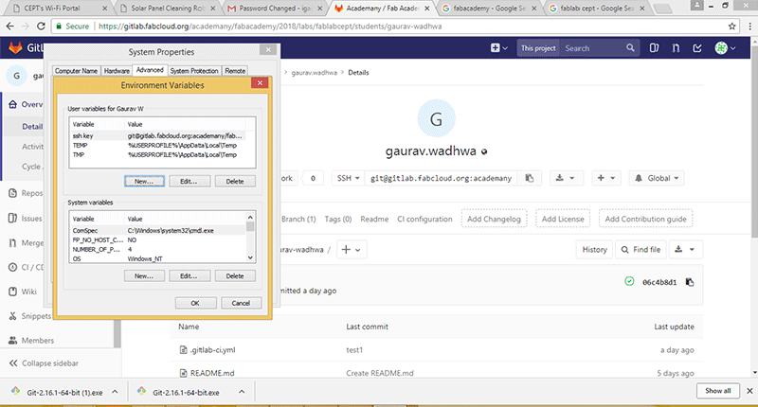The width and height of the screenshot is (758, 407).
Task: Open the Chrome three-dot menu
Action: point(749,27)
